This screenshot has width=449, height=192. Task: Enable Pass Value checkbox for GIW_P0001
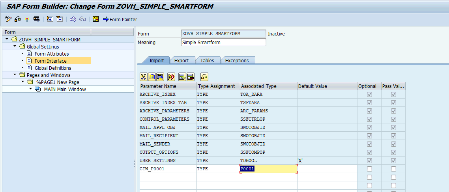tap(393, 169)
